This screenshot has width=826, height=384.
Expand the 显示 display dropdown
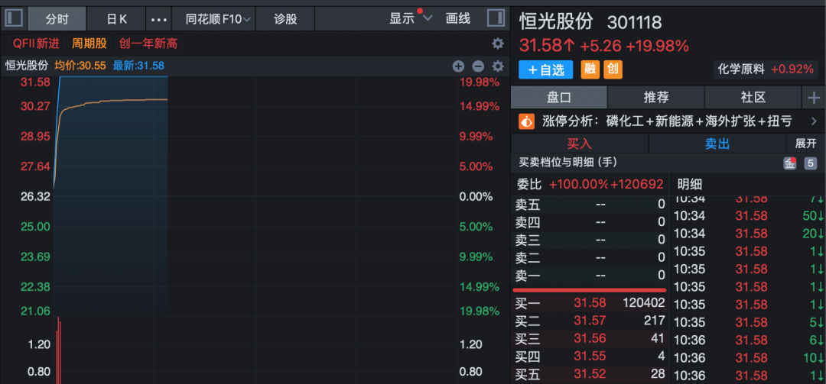tap(411, 18)
